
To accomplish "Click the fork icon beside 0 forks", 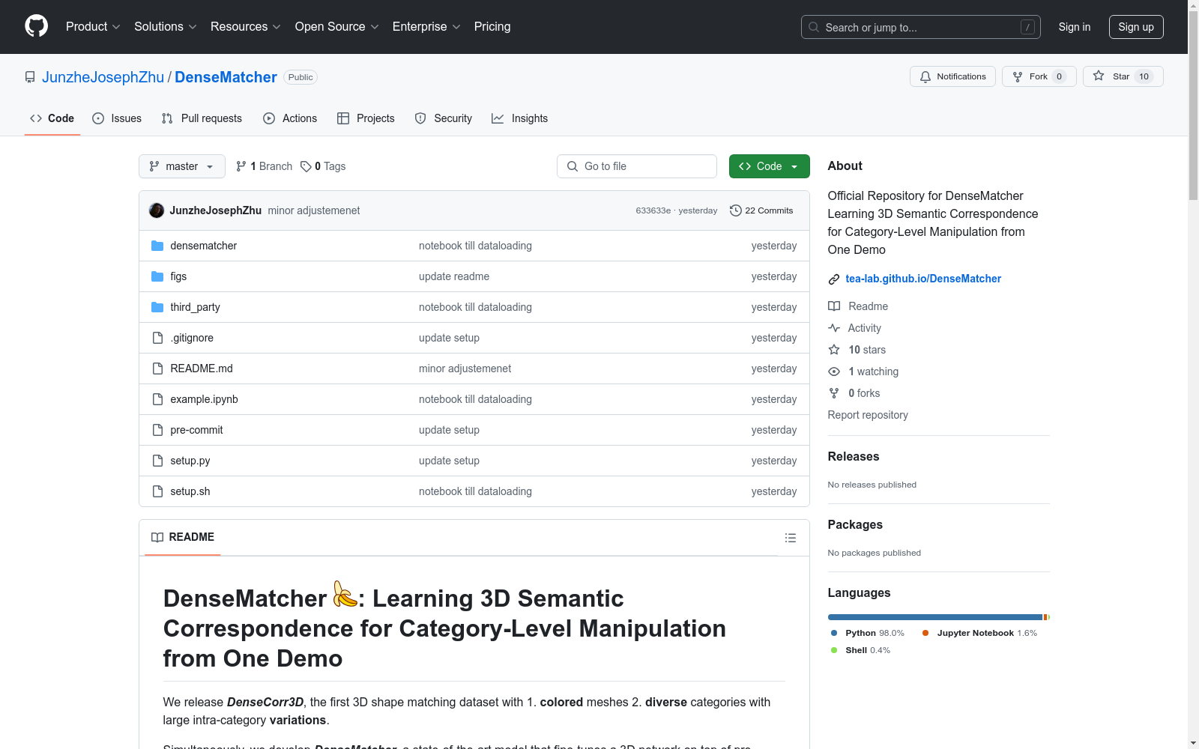I will [834, 393].
